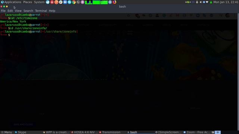This screenshot has width=239, height=134.
Task: Switch to the 'WPP is a creati...' taskbar window
Action: (x=56, y=133)
